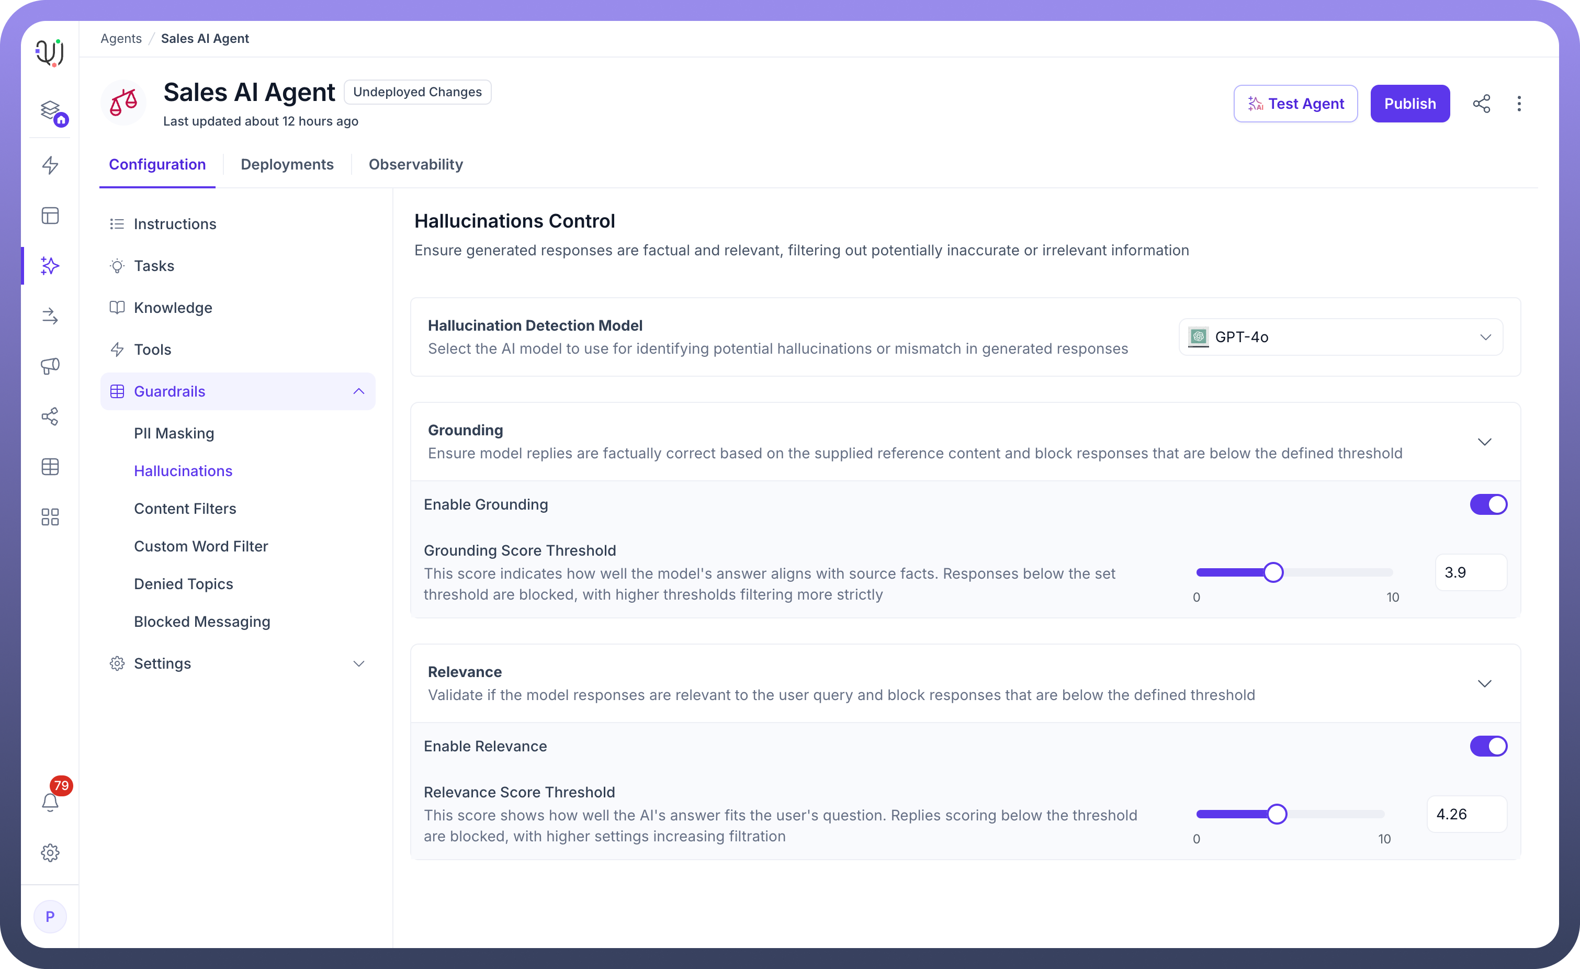Screen dimensions: 1580x969
Task: Open the user profile avatar P
Action: pyautogui.click(x=50, y=916)
